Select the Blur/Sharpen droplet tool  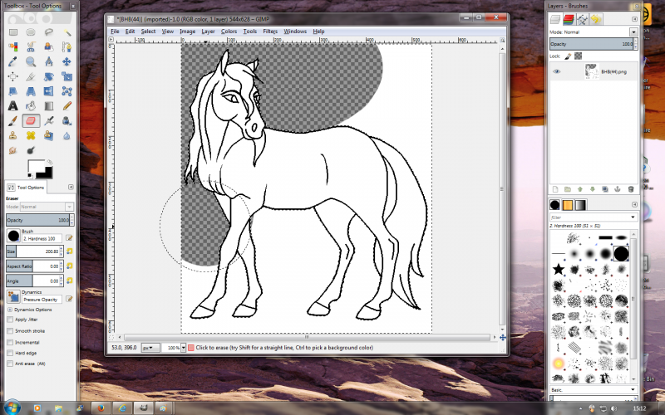(x=66, y=135)
